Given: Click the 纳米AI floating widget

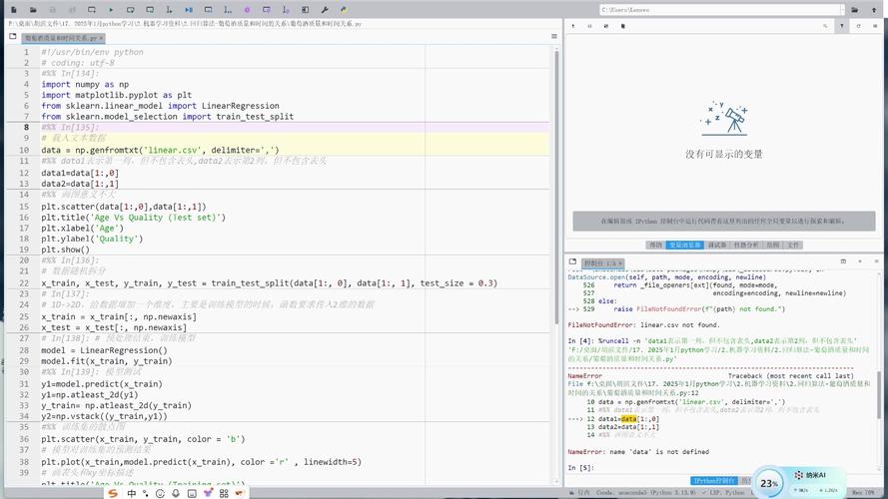Looking at the screenshot, I should 811,475.
